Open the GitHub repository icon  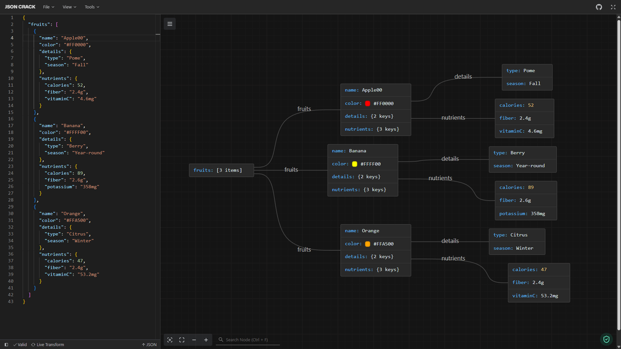point(599,7)
